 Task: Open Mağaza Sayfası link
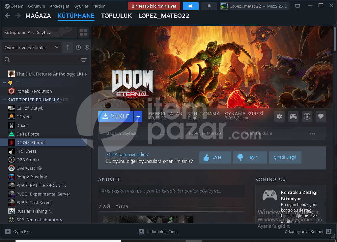coord(121,134)
